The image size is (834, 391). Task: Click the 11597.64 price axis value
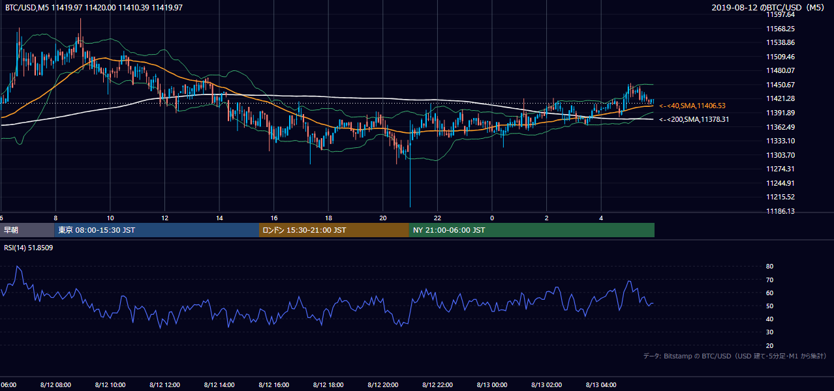pyautogui.click(x=780, y=14)
